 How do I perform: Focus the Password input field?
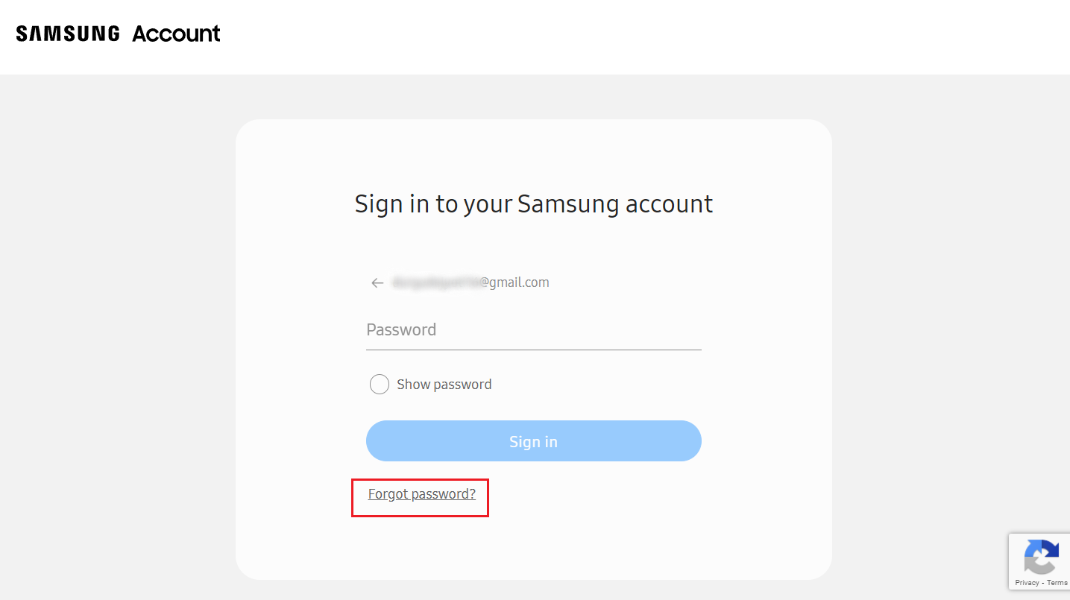tap(533, 330)
